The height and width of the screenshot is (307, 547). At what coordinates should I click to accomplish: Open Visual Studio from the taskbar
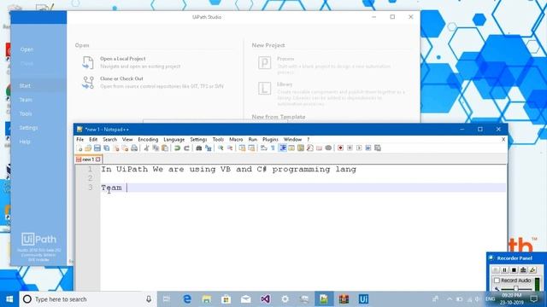[x=266, y=299]
